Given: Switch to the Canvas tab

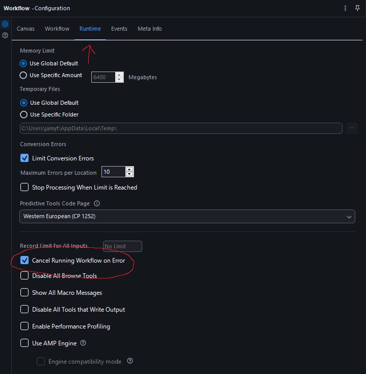Looking at the screenshot, I should [x=25, y=29].
